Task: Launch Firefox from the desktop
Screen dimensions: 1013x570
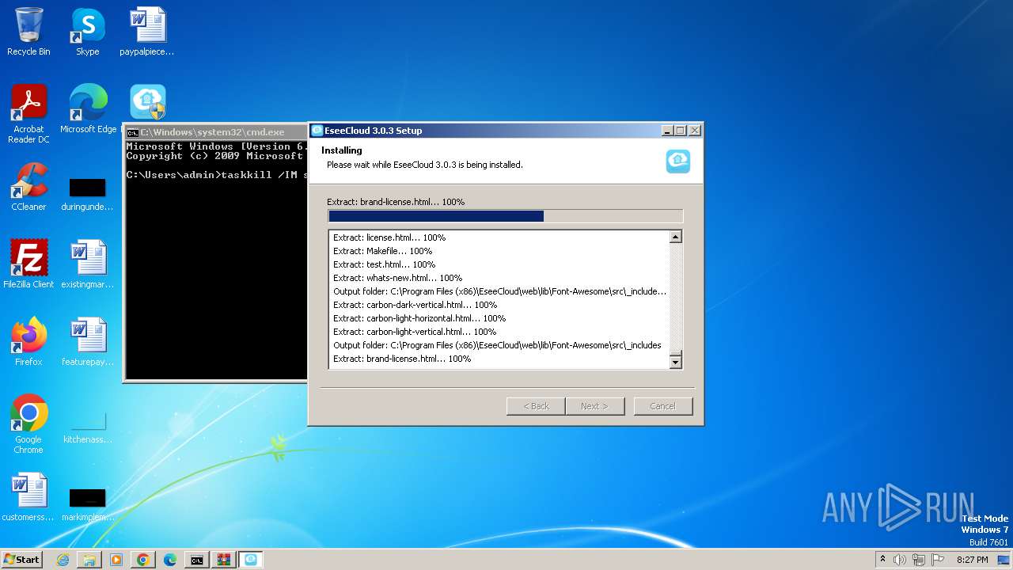Action: click(x=28, y=342)
